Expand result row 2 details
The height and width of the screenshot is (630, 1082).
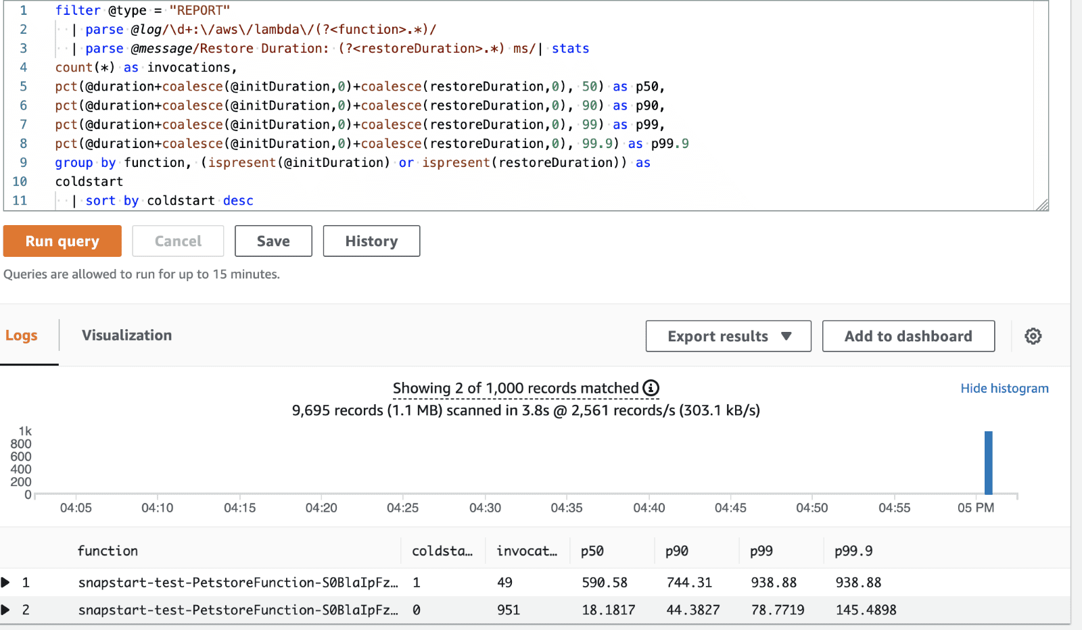(x=5, y=610)
